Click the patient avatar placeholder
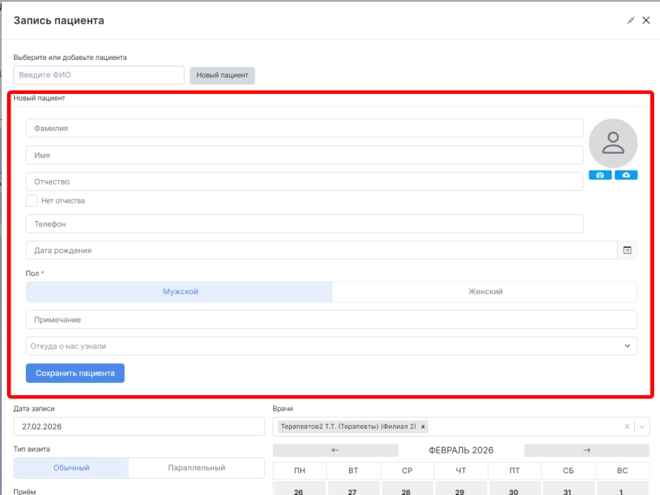Image resolution: width=660 pixels, height=495 pixels. pos(613,144)
